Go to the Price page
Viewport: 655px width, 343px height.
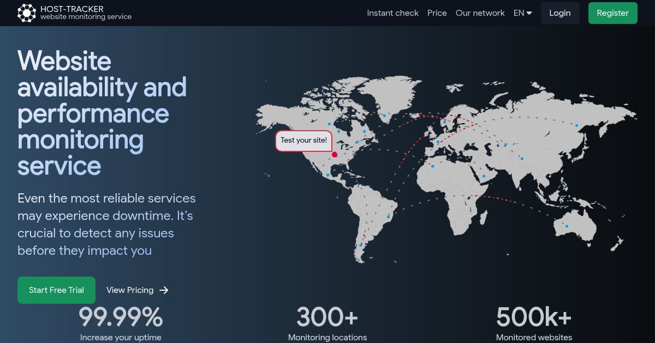pos(437,13)
